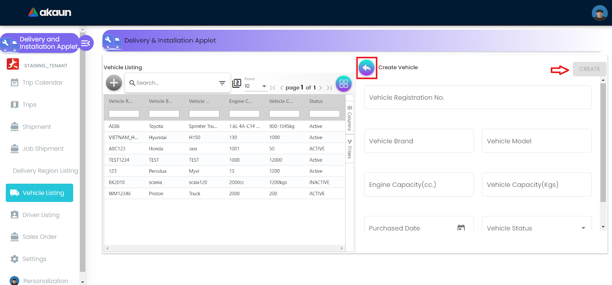Click the create form vertical scrollbar
The image size is (612, 285).
[x=603, y=142]
